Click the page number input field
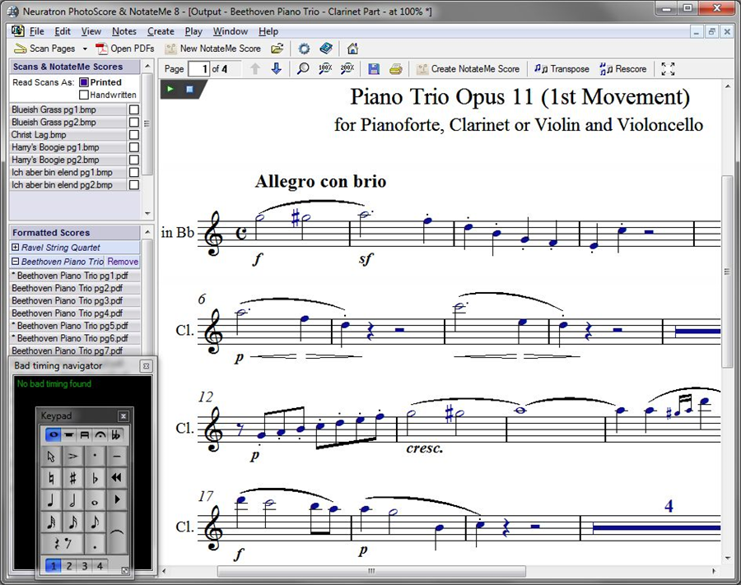 tap(198, 69)
